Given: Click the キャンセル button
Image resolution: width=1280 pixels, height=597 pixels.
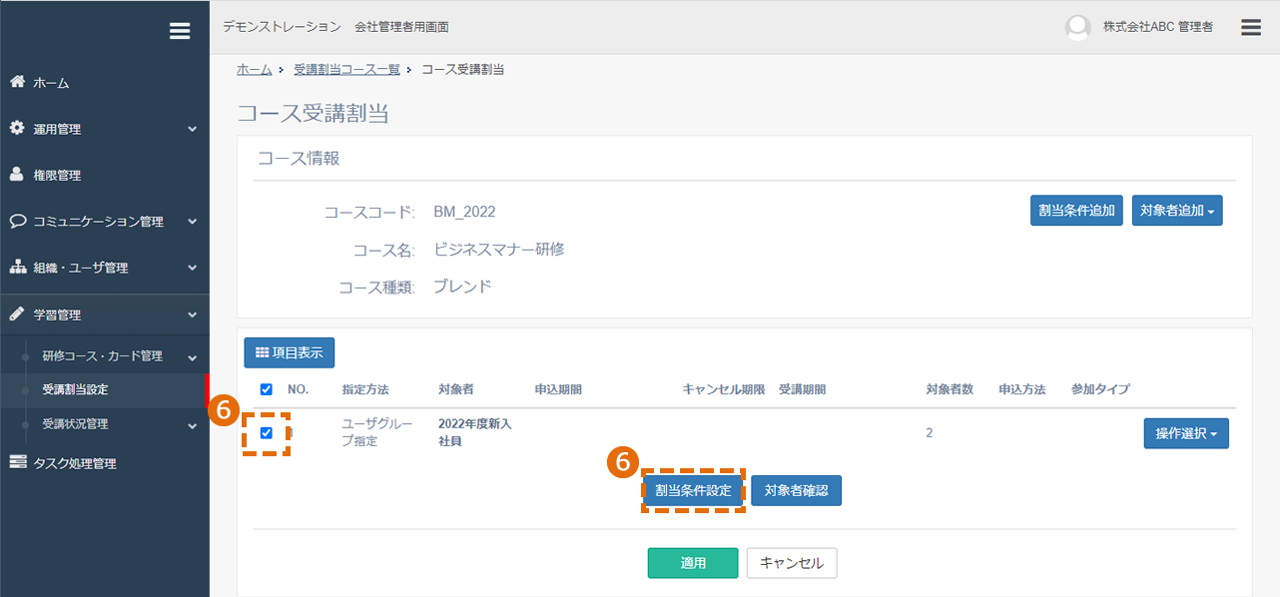Looking at the screenshot, I should click(792, 563).
